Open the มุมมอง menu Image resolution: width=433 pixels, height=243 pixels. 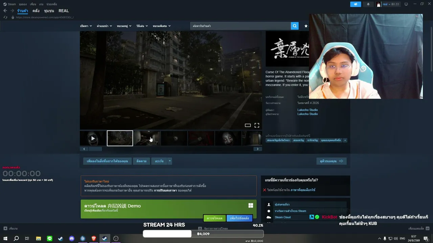coord(23,4)
